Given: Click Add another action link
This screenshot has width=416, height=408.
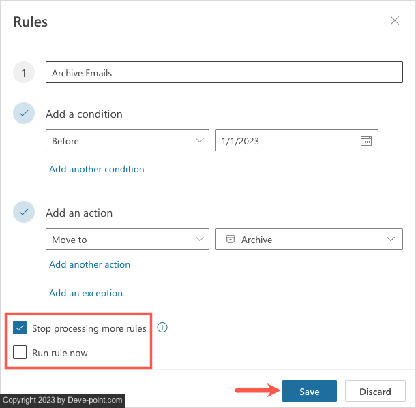Looking at the screenshot, I should [x=89, y=264].
